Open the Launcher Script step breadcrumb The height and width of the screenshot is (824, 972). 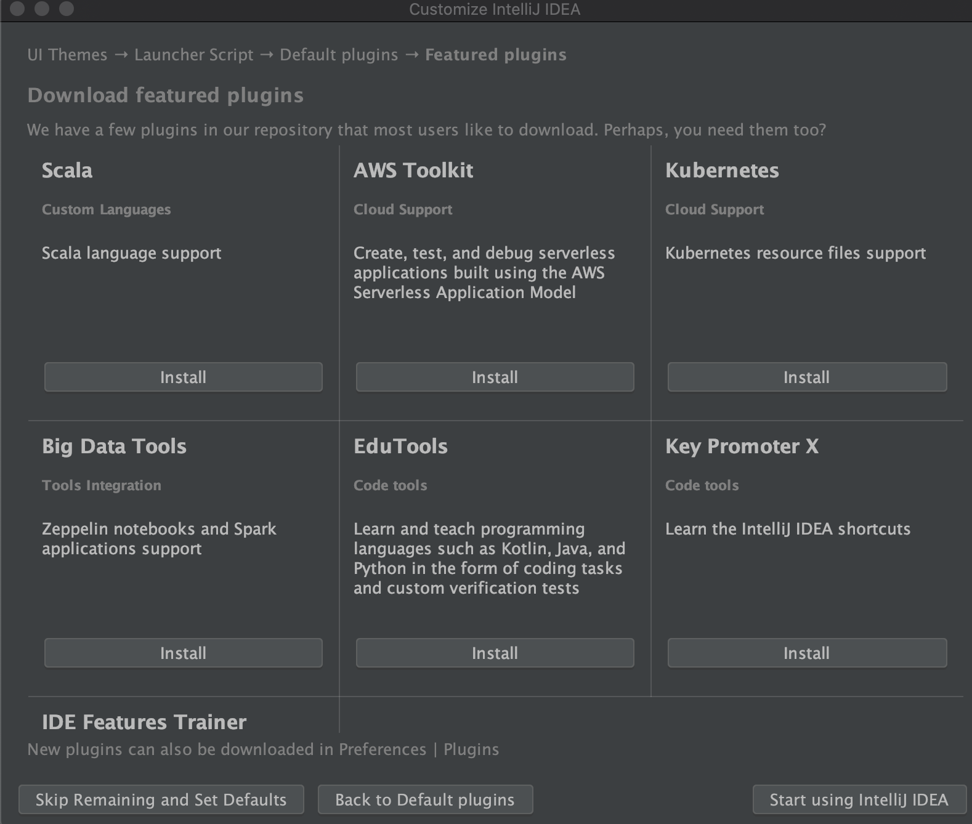click(193, 55)
